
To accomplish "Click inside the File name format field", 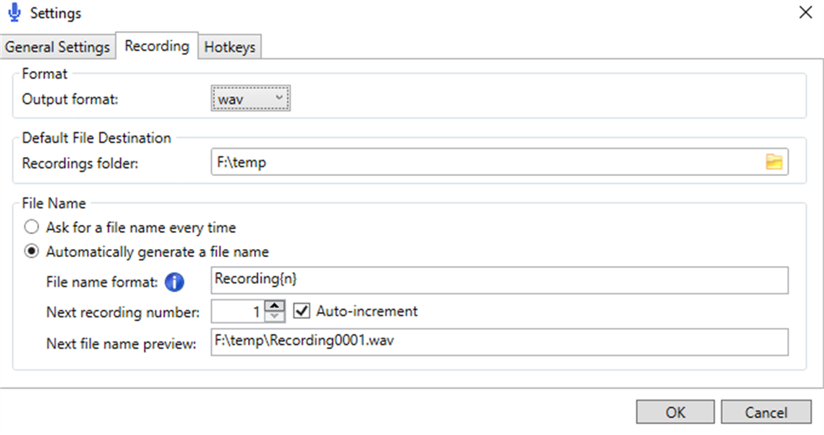I will coord(412,280).
